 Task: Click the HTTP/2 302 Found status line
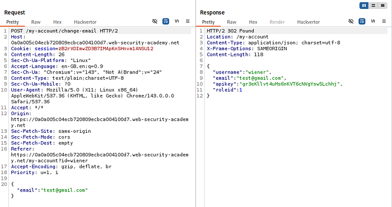pos(230,31)
